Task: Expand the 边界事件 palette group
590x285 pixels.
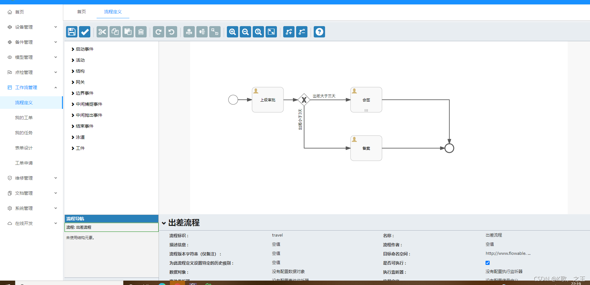Action: [82, 93]
